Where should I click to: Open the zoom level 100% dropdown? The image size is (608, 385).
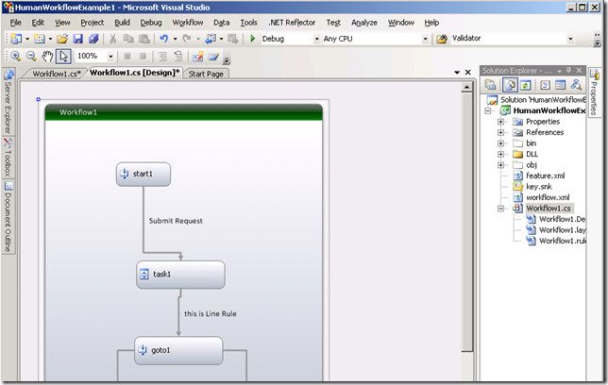click(x=110, y=57)
